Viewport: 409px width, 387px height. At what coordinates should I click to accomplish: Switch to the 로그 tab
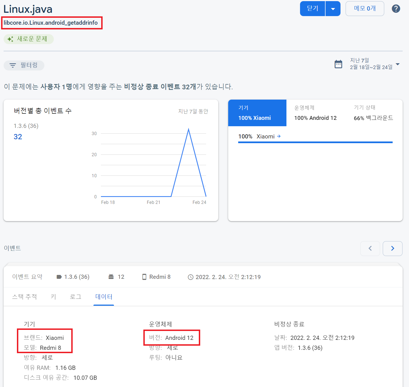click(x=75, y=297)
